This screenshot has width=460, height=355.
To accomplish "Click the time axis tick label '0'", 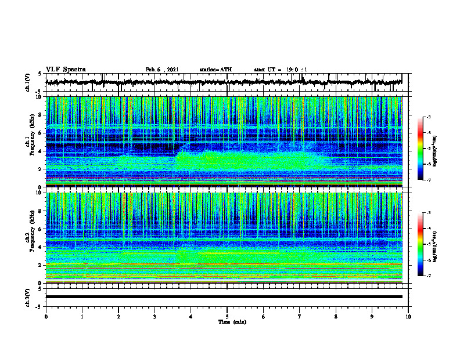I will pyautogui.click(x=46, y=317).
